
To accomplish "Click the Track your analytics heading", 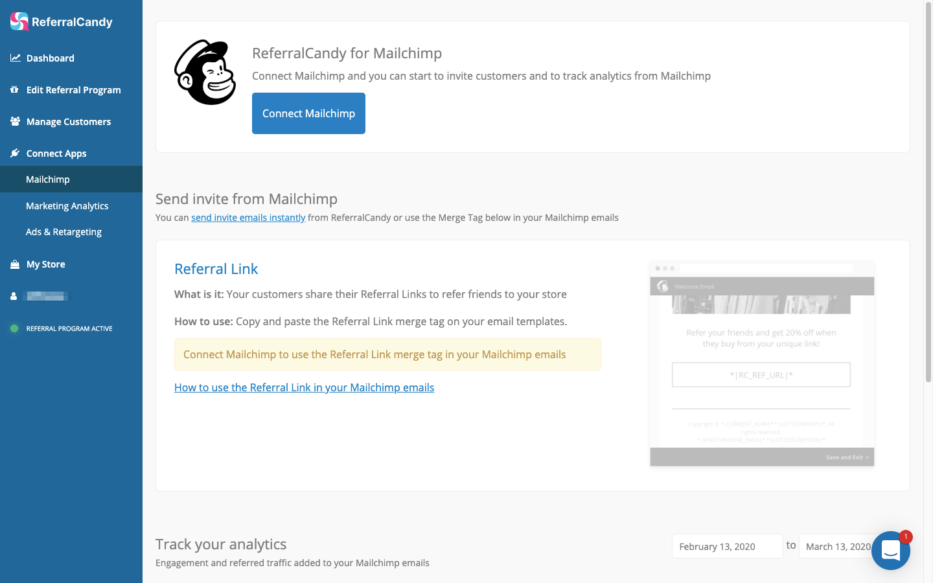I will coord(221,544).
